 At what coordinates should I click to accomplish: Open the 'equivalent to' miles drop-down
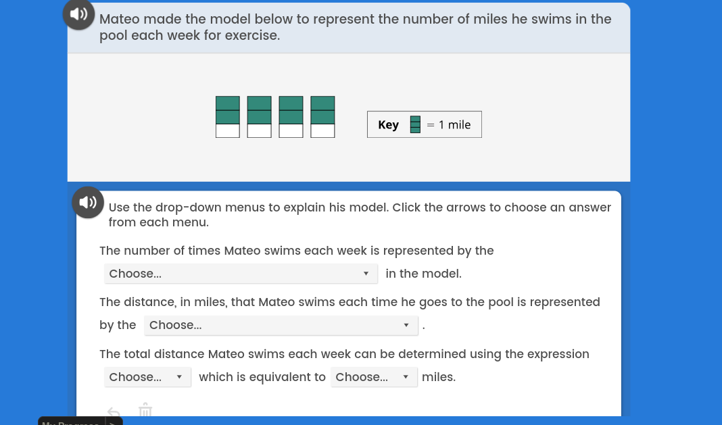pyautogui.click(x=373, y=377)
